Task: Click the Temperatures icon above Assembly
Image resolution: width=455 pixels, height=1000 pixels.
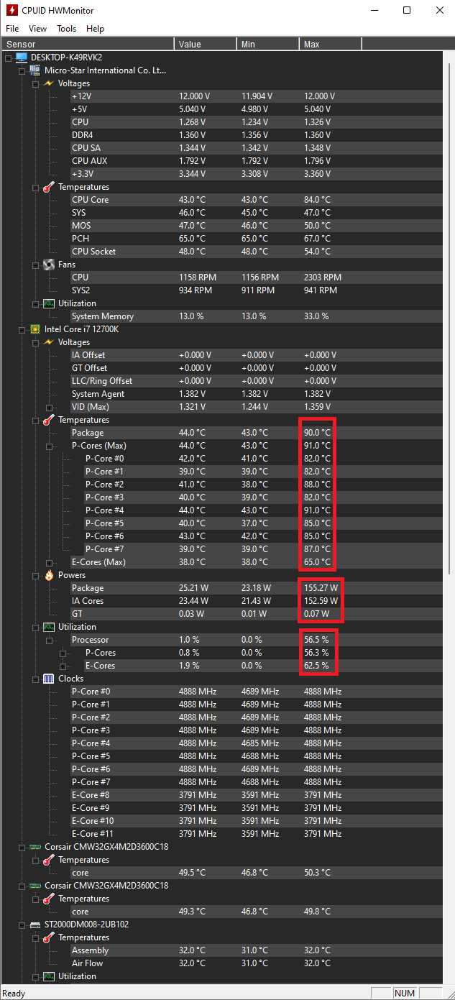Action: point(49,937)
